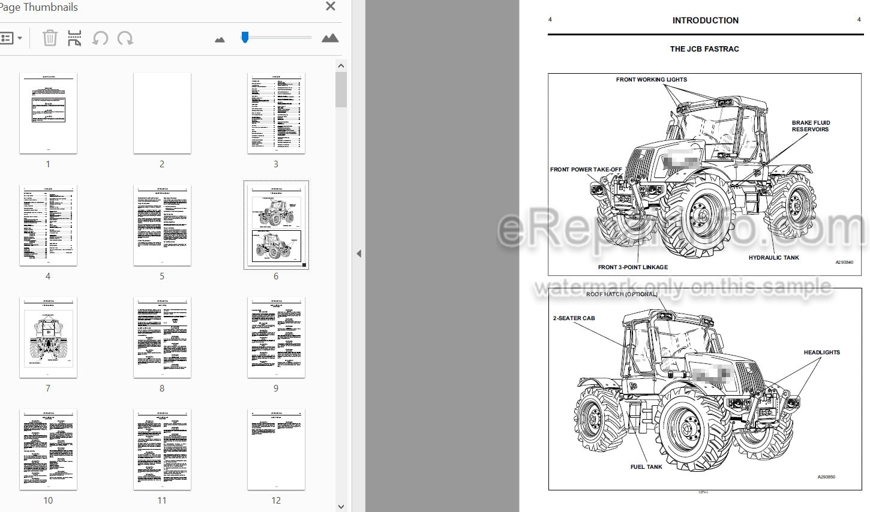Select page 4 thumbnail
Image resolution: width=870 pixels, height=512 pixels.
(48, 225)
